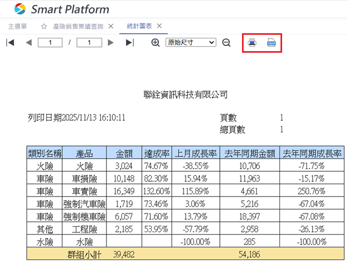348x263 pixels.
Task: Click the HTML print icon
Action: click(272, 43)
